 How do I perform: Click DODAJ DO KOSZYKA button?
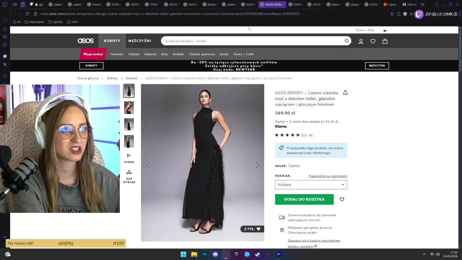tap(304, 199)
